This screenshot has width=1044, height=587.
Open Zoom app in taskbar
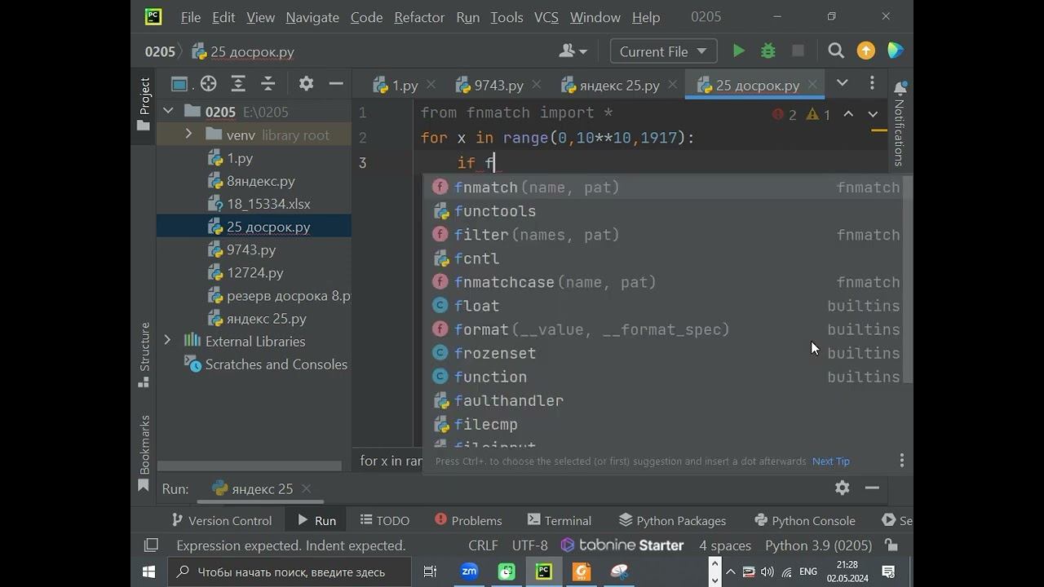[469, 572]
